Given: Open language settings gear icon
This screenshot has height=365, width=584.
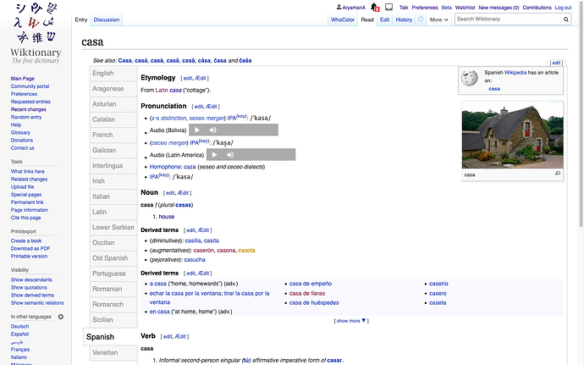Looking at the screenshot, I should point(61,317).
